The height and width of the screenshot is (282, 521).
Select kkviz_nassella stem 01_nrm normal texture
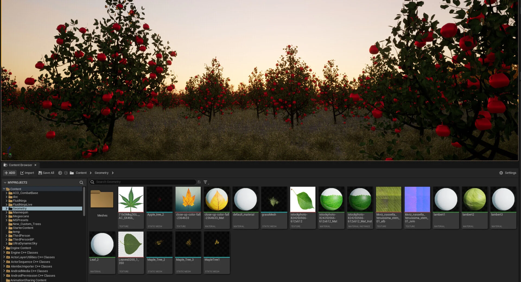coord(417,207)
